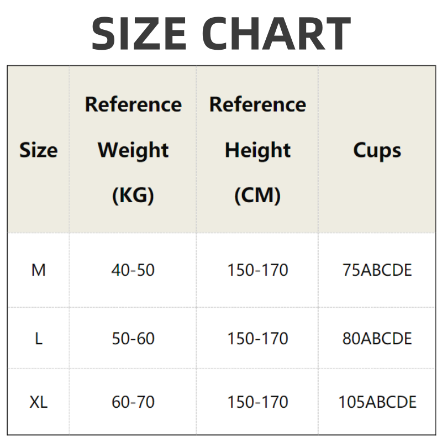Select the 150-170 height in XL row
This screenshot has height=442, width=442.
point(257,402)
